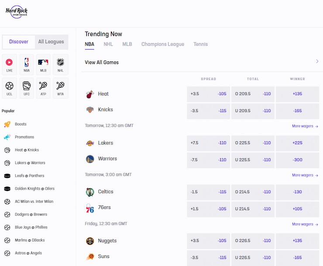This screenshot has width=323, height=266.
Task: Click baseball icon next to Blue Jays @ Phillies
Action: coord(7,227)
